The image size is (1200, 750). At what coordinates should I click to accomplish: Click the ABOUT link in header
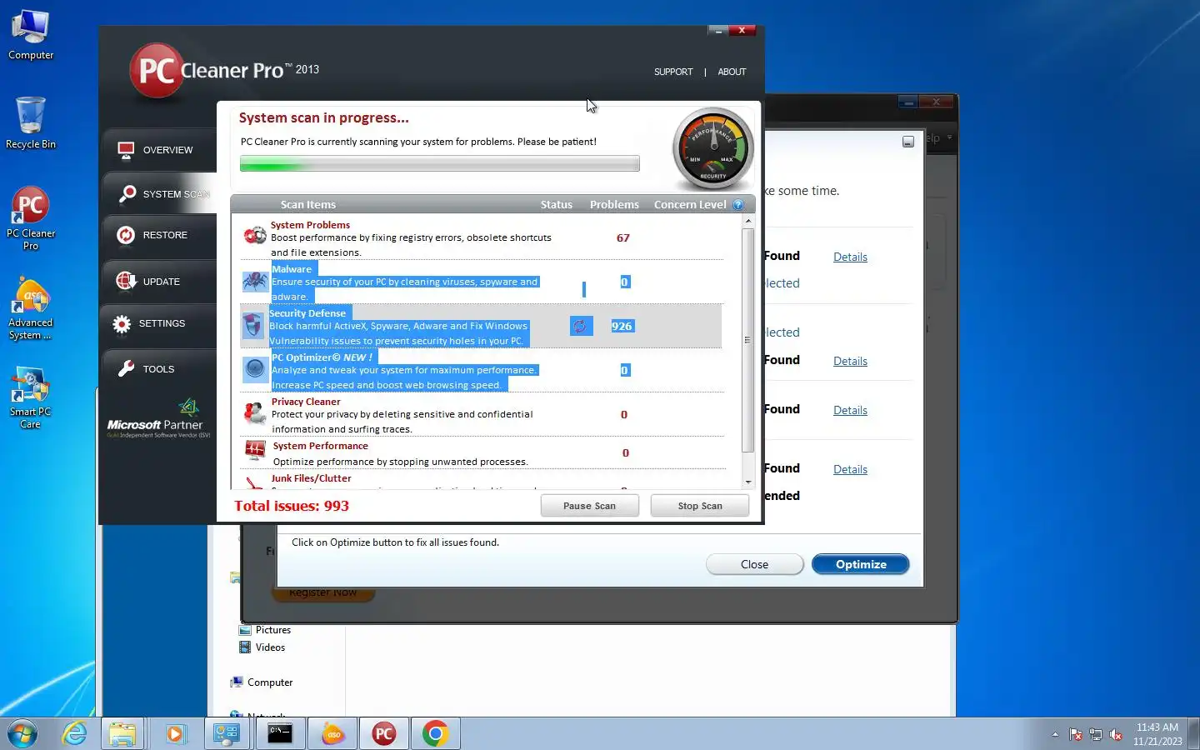click(x=732, y=72)
